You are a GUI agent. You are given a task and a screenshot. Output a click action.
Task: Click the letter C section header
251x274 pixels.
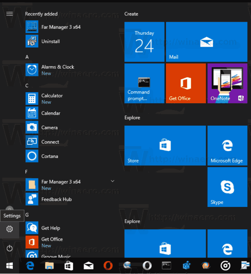click(x=27, y=86)
